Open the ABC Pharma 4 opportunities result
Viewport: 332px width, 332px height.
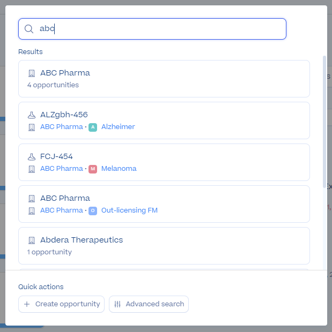tap(164, 79)
